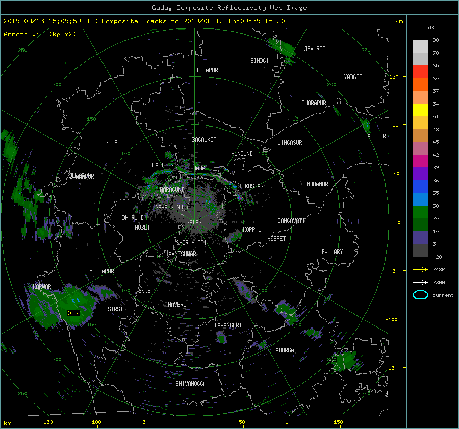Click the GADAG radar center label
This screenshot has width=459, height=429.
pyautogui.click(x=194, y=222)
